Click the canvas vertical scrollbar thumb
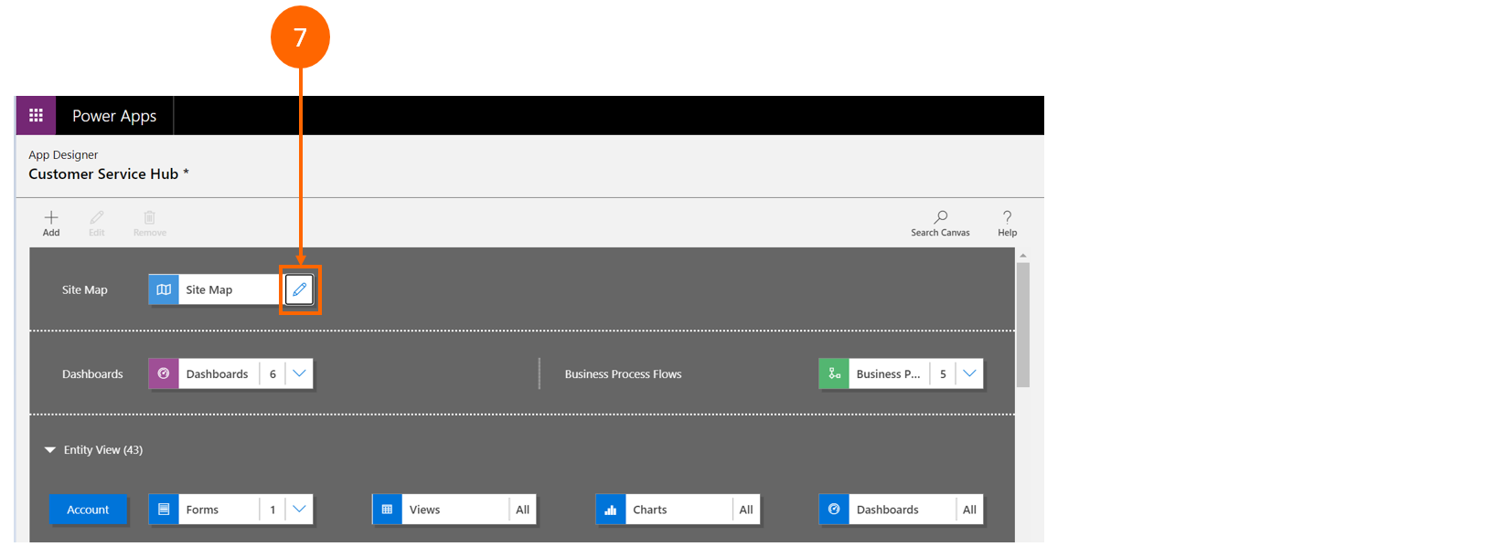 1023,324
